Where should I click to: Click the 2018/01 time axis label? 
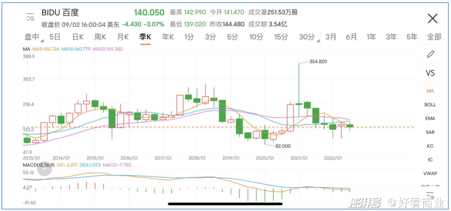[x=197, y=158]
